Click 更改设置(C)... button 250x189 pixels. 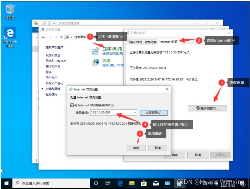coord(207,108)
